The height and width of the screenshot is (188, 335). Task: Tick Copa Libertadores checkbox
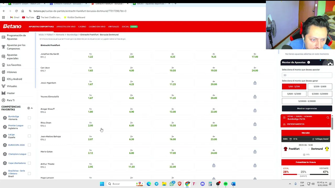(29, 163)
